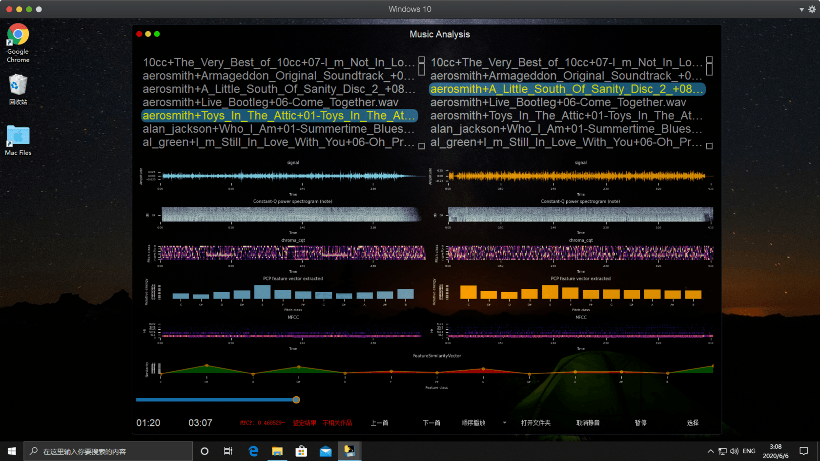
Task: Open the volume tray icon
Action: 734,451
